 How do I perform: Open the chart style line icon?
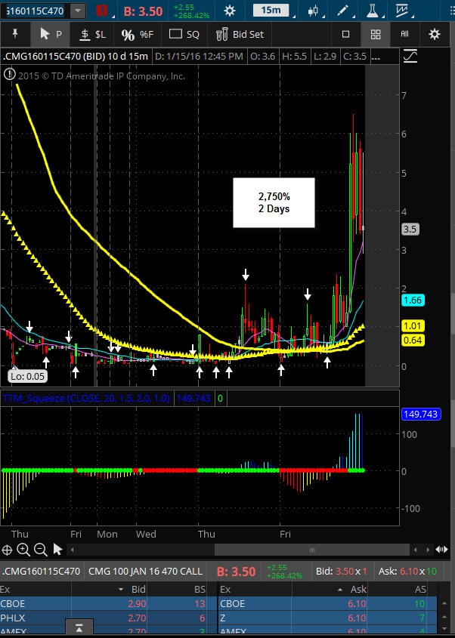(x=410, y=56)
